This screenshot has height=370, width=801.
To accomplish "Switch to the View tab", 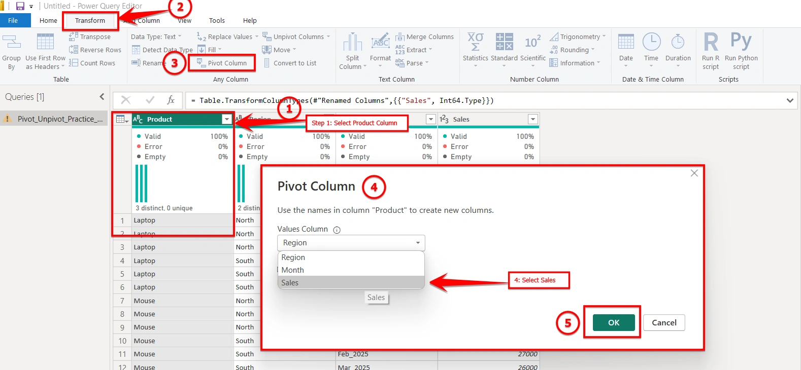I will pos(185,20).
